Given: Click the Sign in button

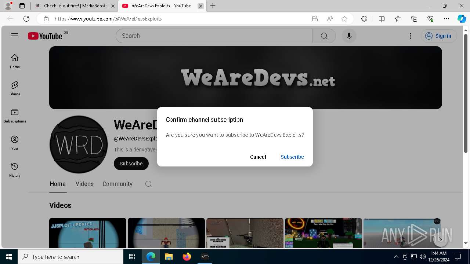Looking at the screenshot, I should click(x=438, y=36).
